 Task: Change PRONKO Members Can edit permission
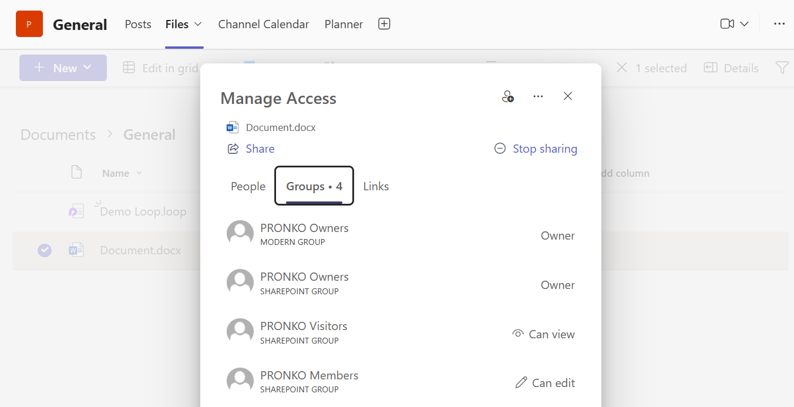click(x=545, y=383)
